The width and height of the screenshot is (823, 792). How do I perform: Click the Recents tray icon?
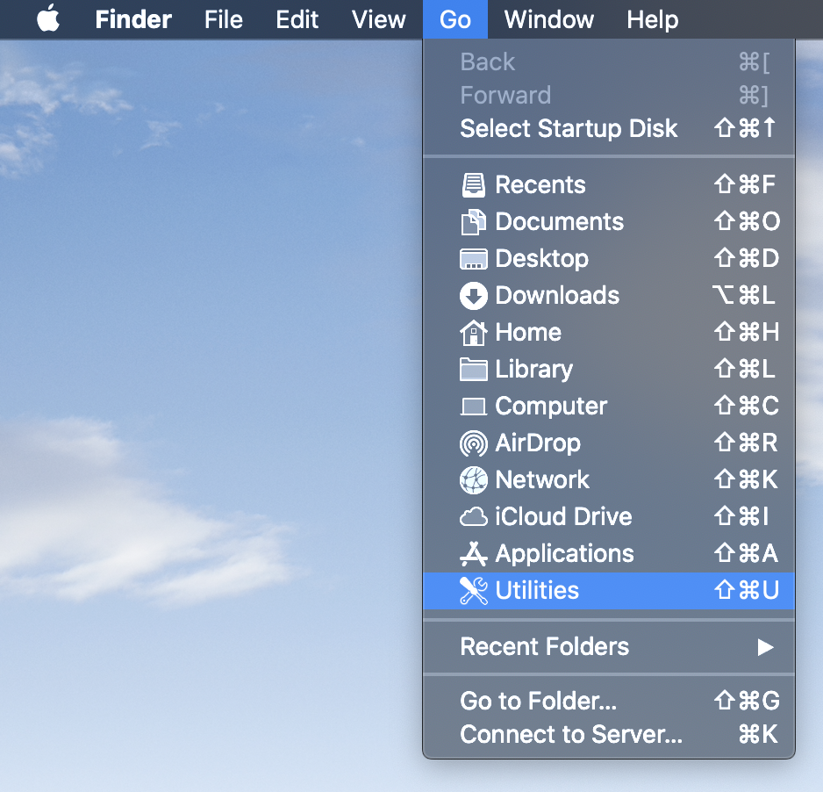click(473, 185)
